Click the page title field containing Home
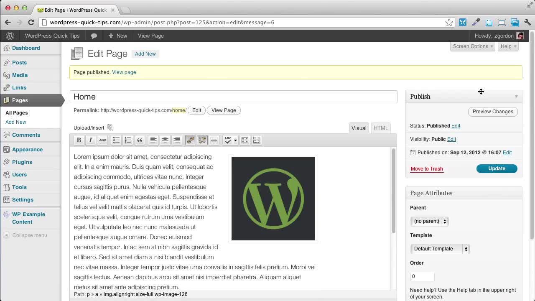This screenshot has height=301, width=535. 233,97
